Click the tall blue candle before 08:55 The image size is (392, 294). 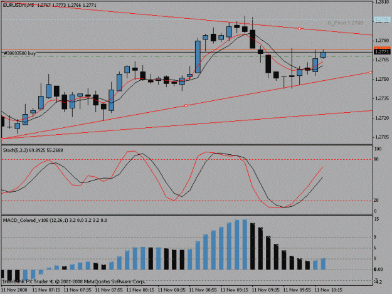198,57
